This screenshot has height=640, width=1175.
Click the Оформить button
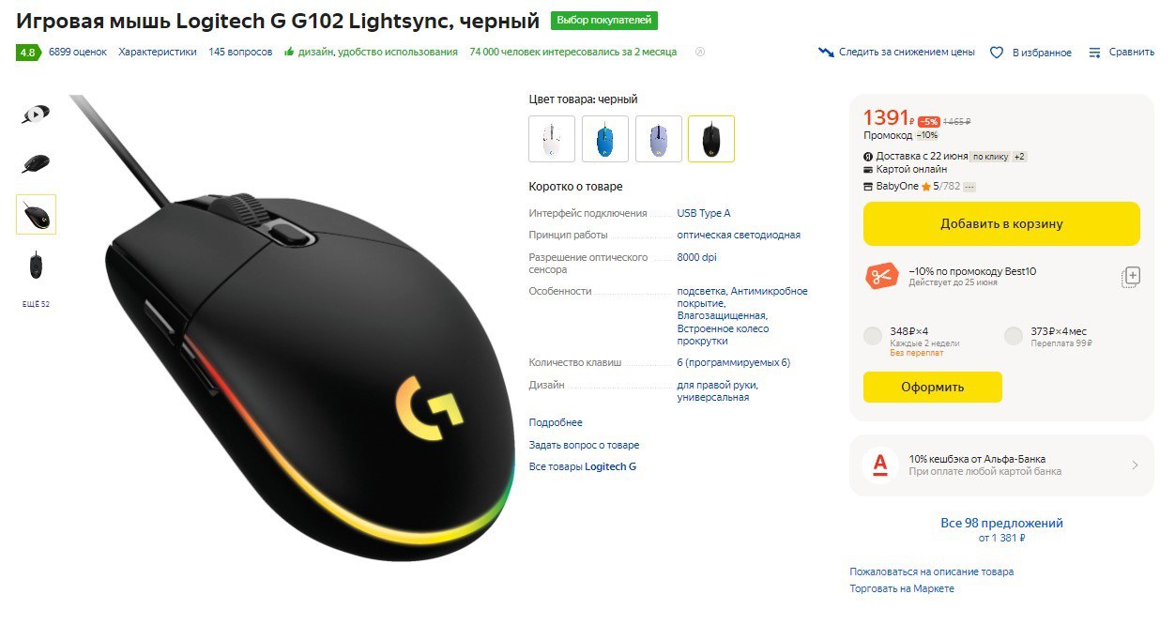coord(933,387)
